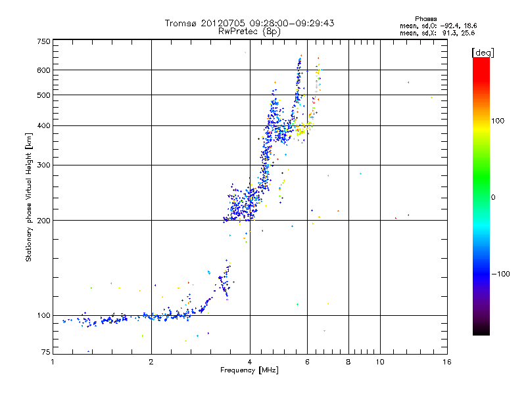
Task: Click the y-axis tick label "300"
Action: click(44, 165)
